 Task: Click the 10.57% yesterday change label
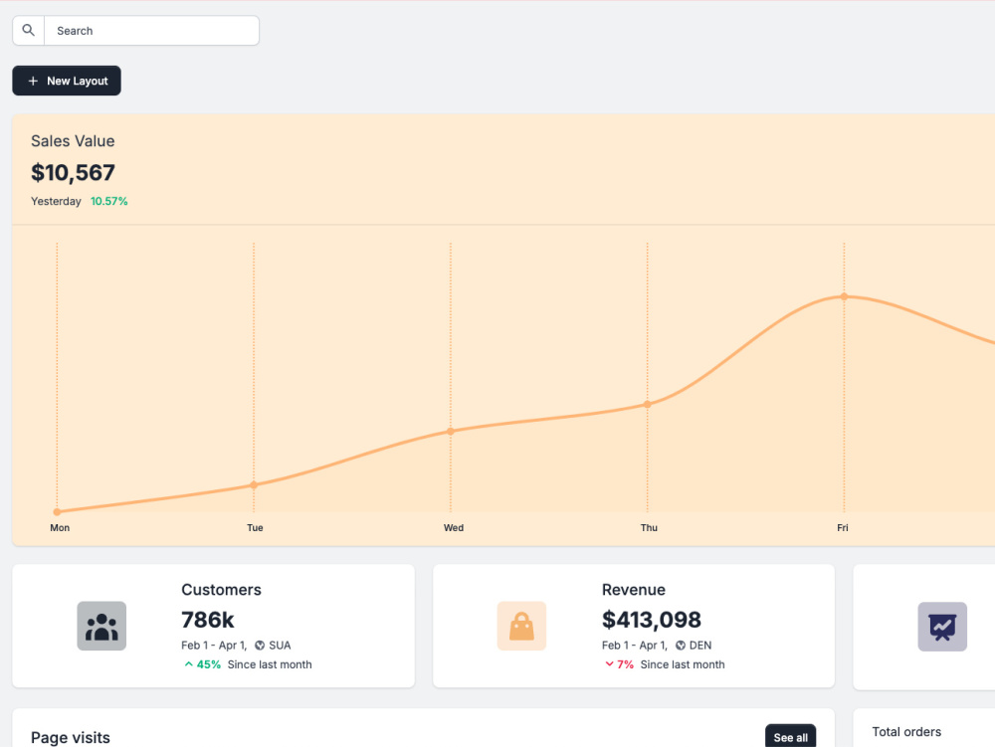click(109, 201)
